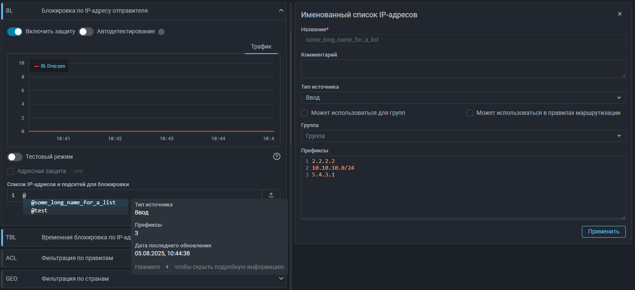Viewport: 635px width, 290px height.
Task: Click the help question mark icon
Action: [x=277, y=157]
